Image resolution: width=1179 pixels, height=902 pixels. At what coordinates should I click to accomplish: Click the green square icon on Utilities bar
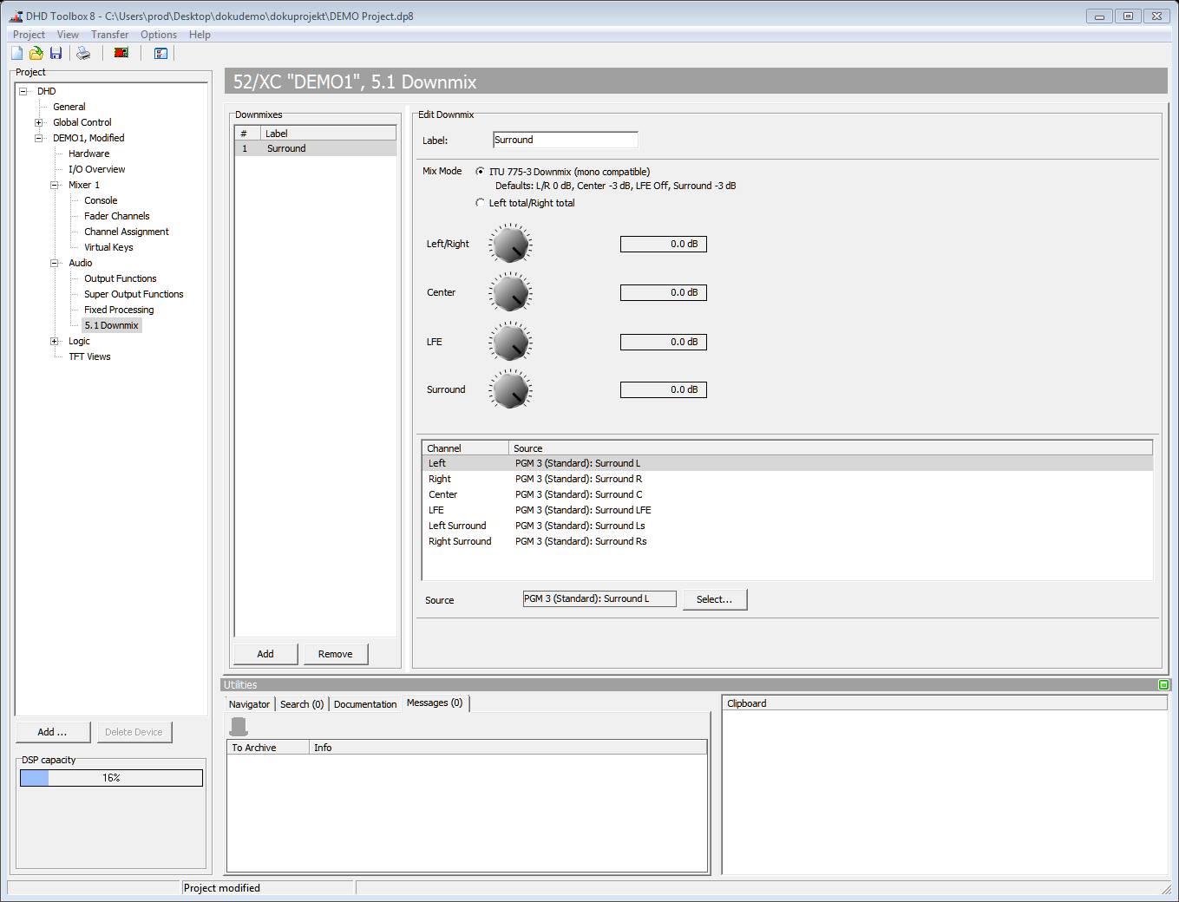(1163, 685)
